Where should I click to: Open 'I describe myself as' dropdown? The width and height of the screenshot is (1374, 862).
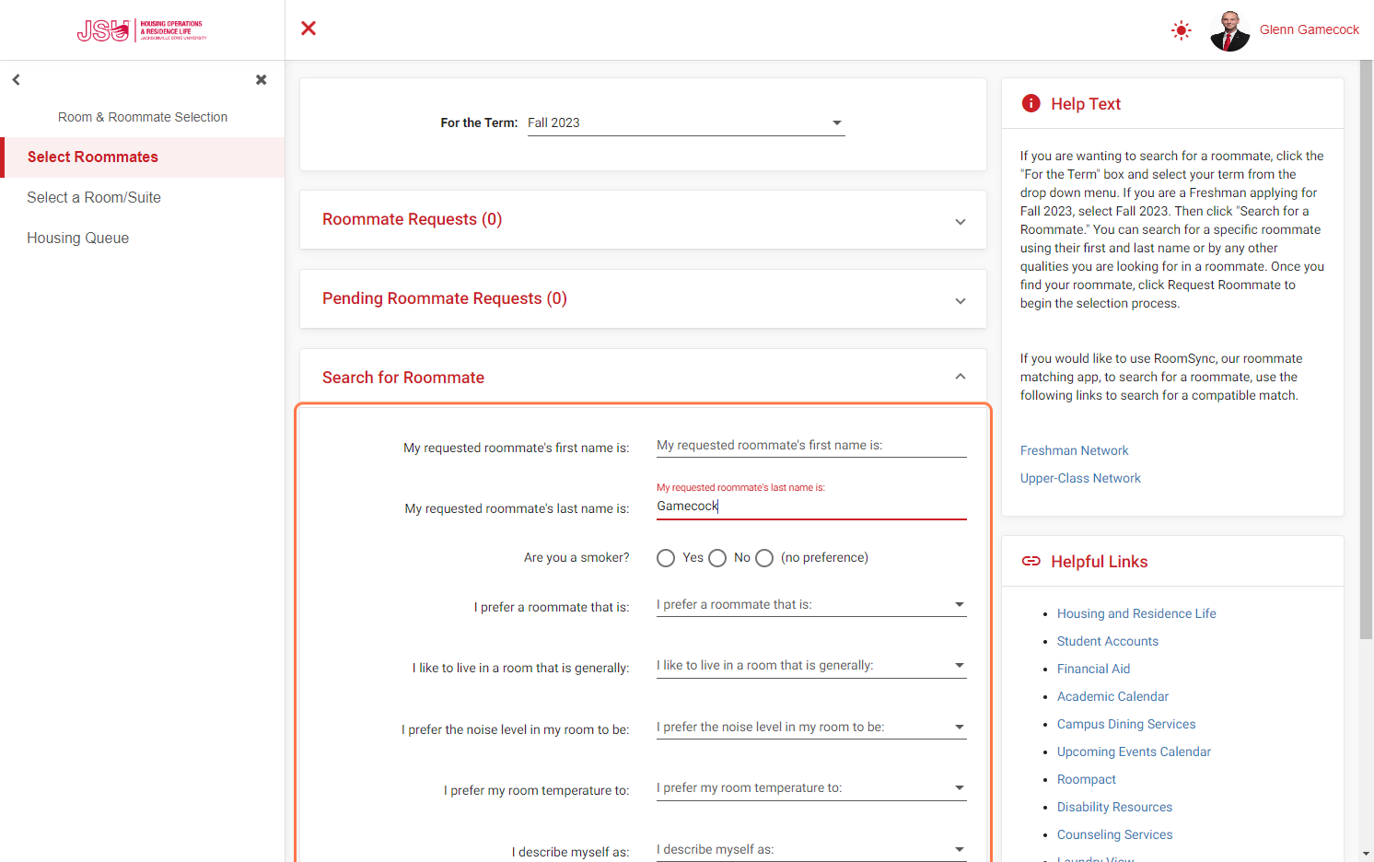pyautogui.click(x=811, y=849)
